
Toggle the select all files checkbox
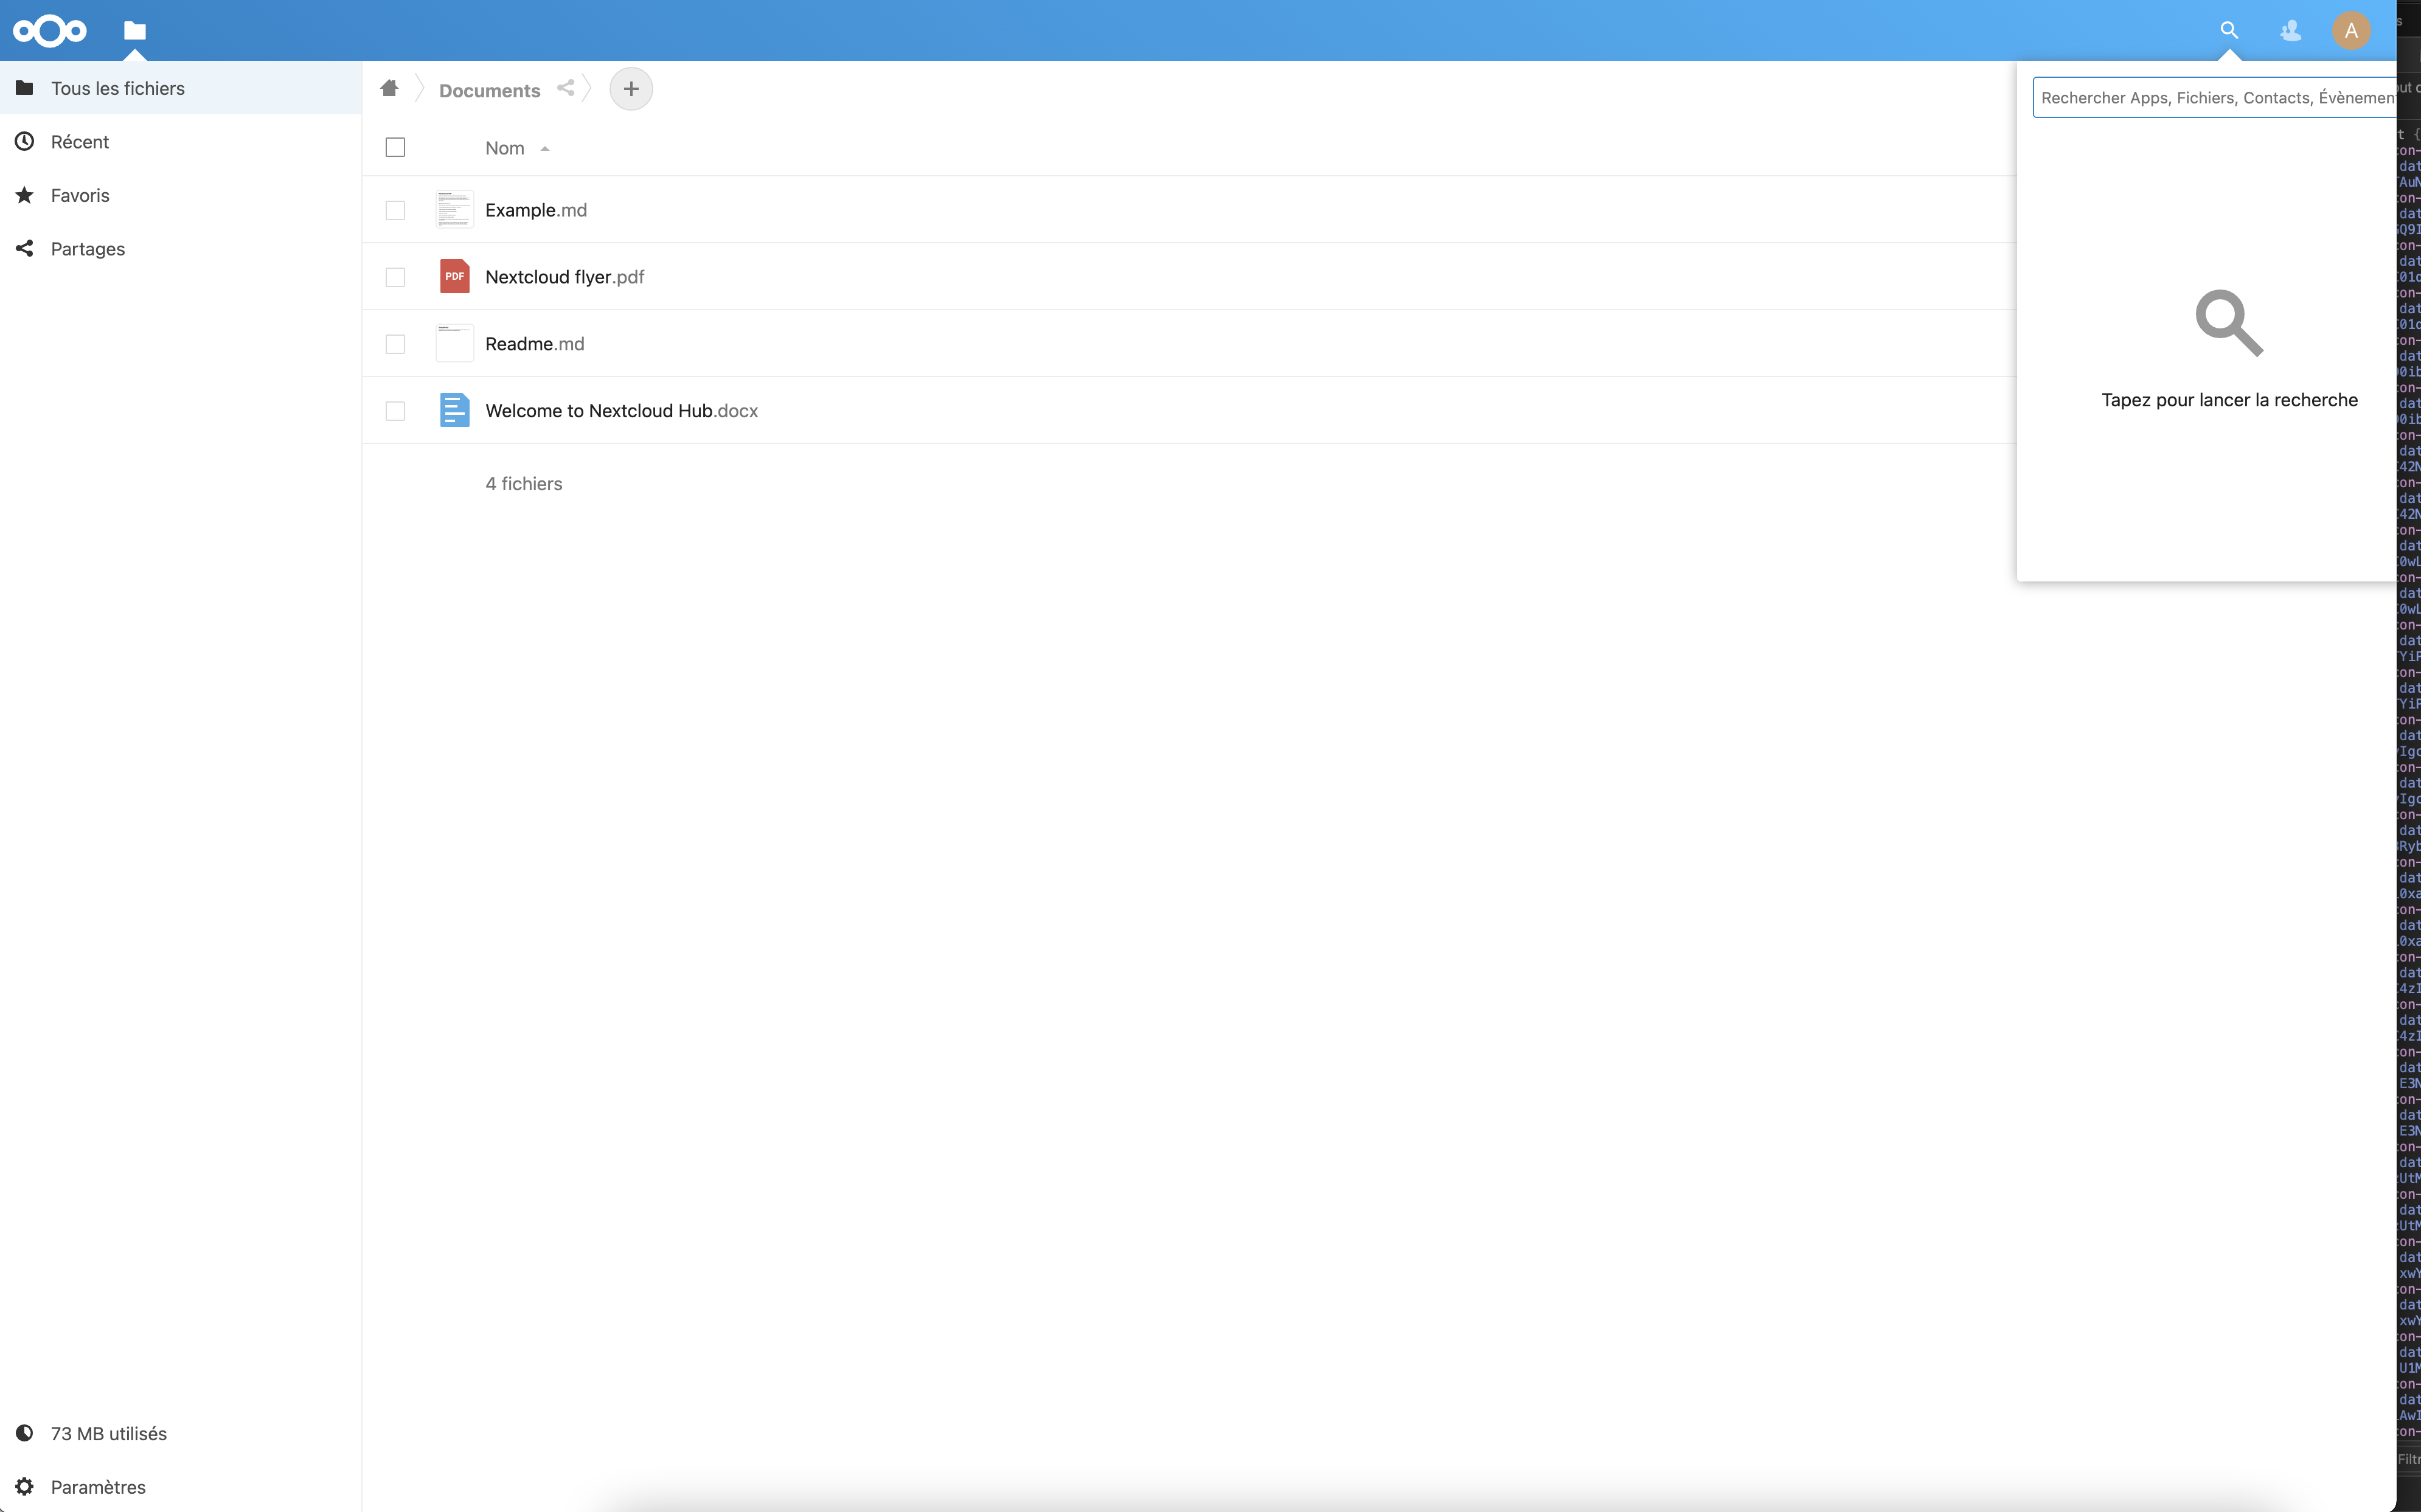395,148
